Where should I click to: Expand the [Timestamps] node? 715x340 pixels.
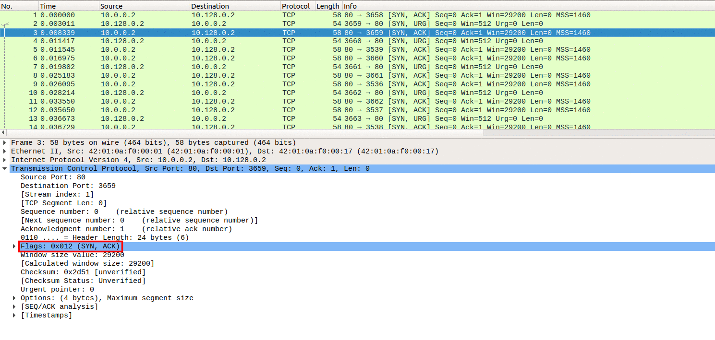(x=14, y=316)
